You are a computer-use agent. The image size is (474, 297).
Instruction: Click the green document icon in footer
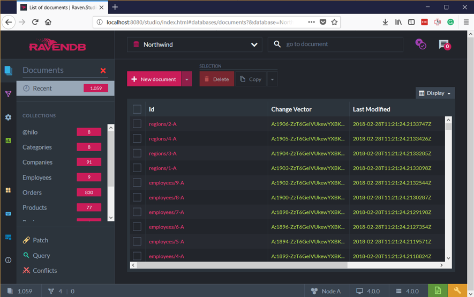coord(438,291)
